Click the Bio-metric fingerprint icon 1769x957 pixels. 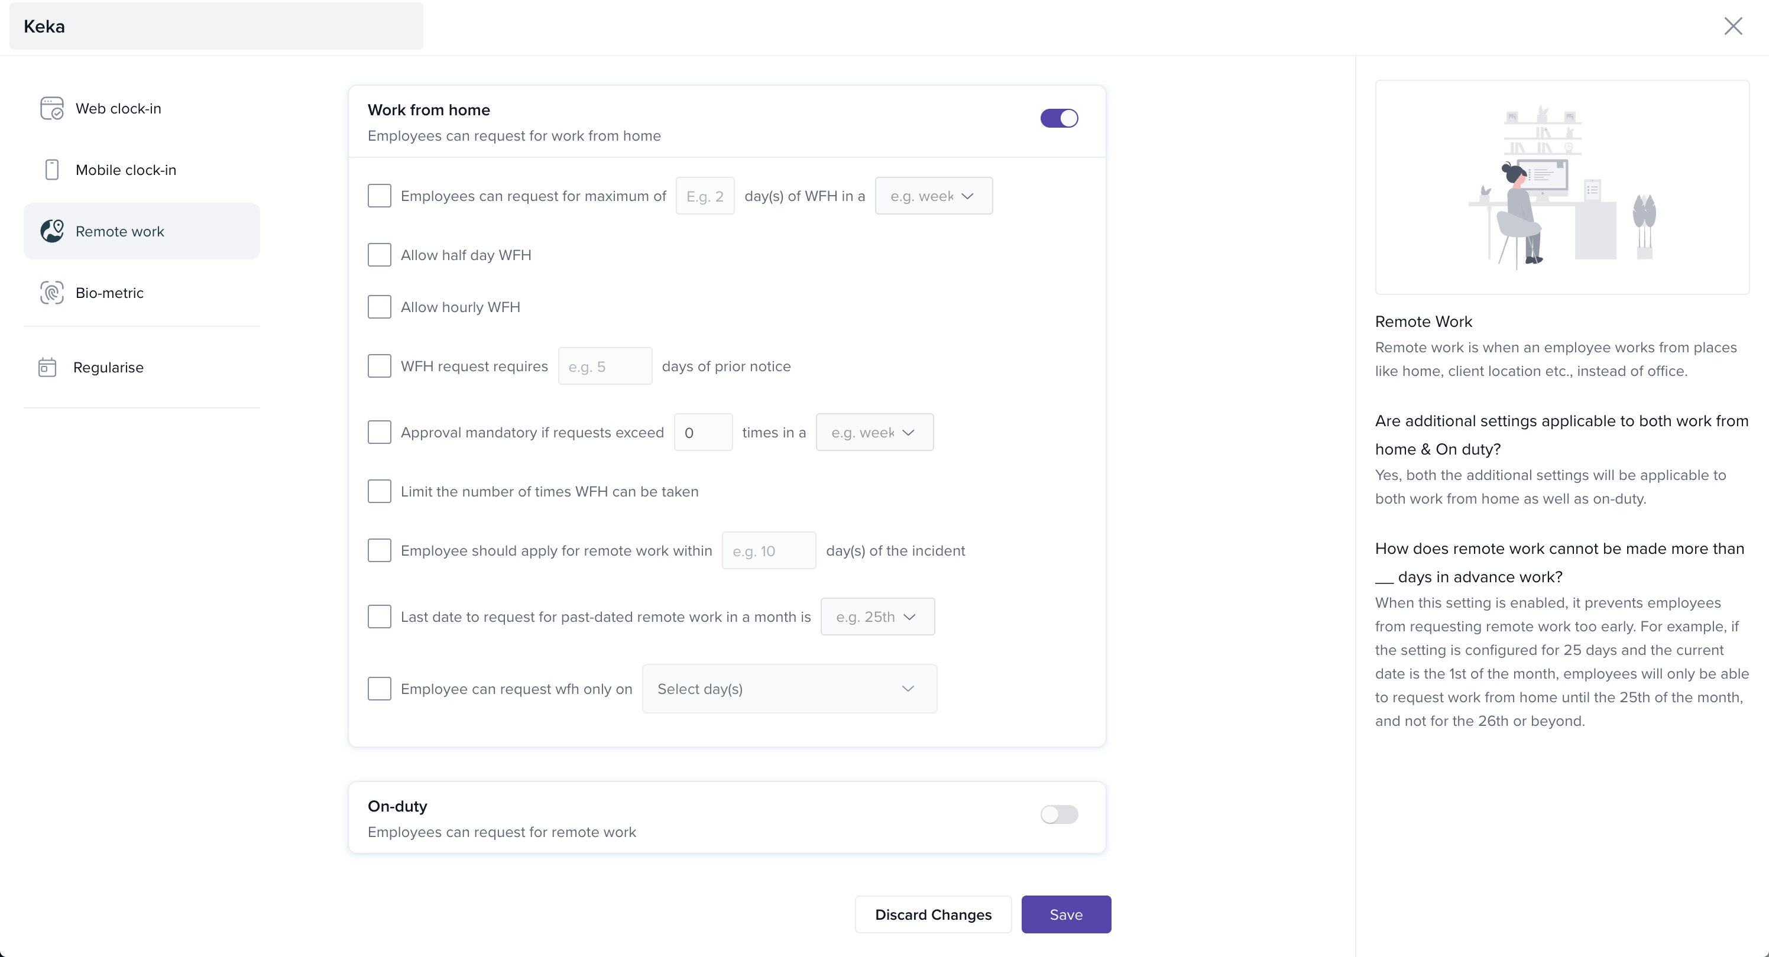51,293
